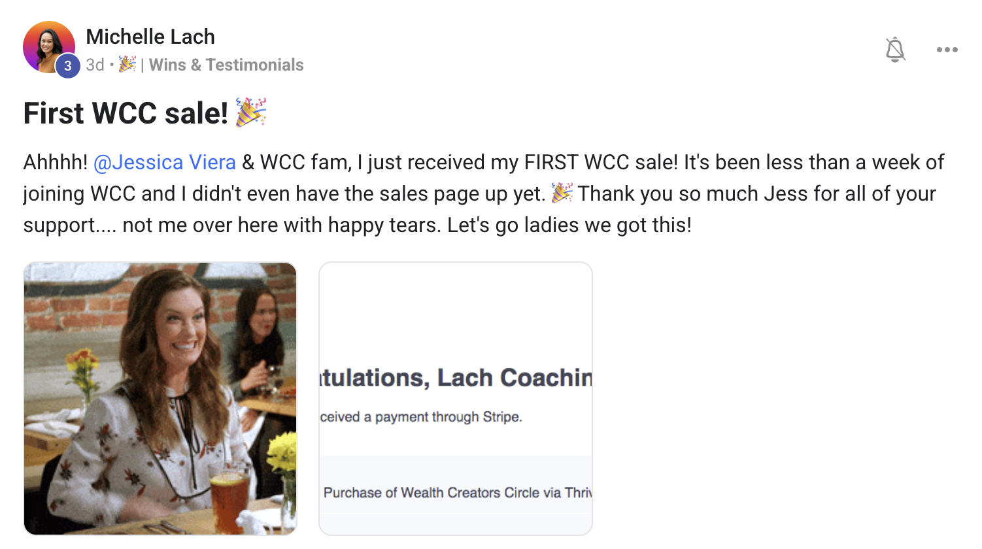Open the celebrating woman GIF thumbnail
The height and width of the screenshot is (549, 982).
[x=160, y=399]
